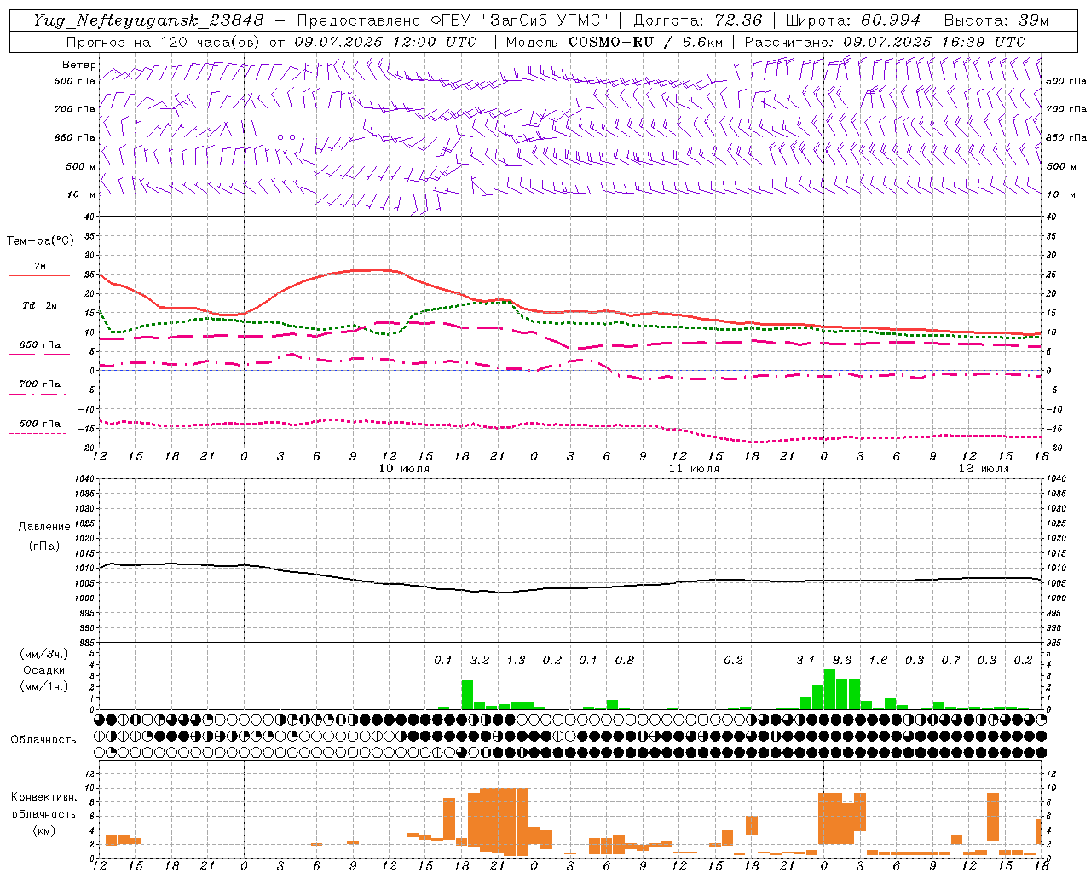Select the 0.8 precipitation total value

[625, 661]
